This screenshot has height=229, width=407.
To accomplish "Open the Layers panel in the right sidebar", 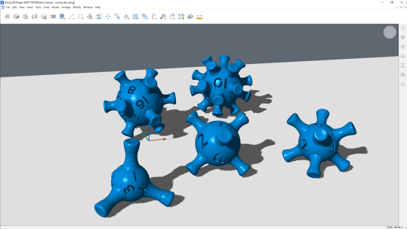I will (x=402, y=56).
